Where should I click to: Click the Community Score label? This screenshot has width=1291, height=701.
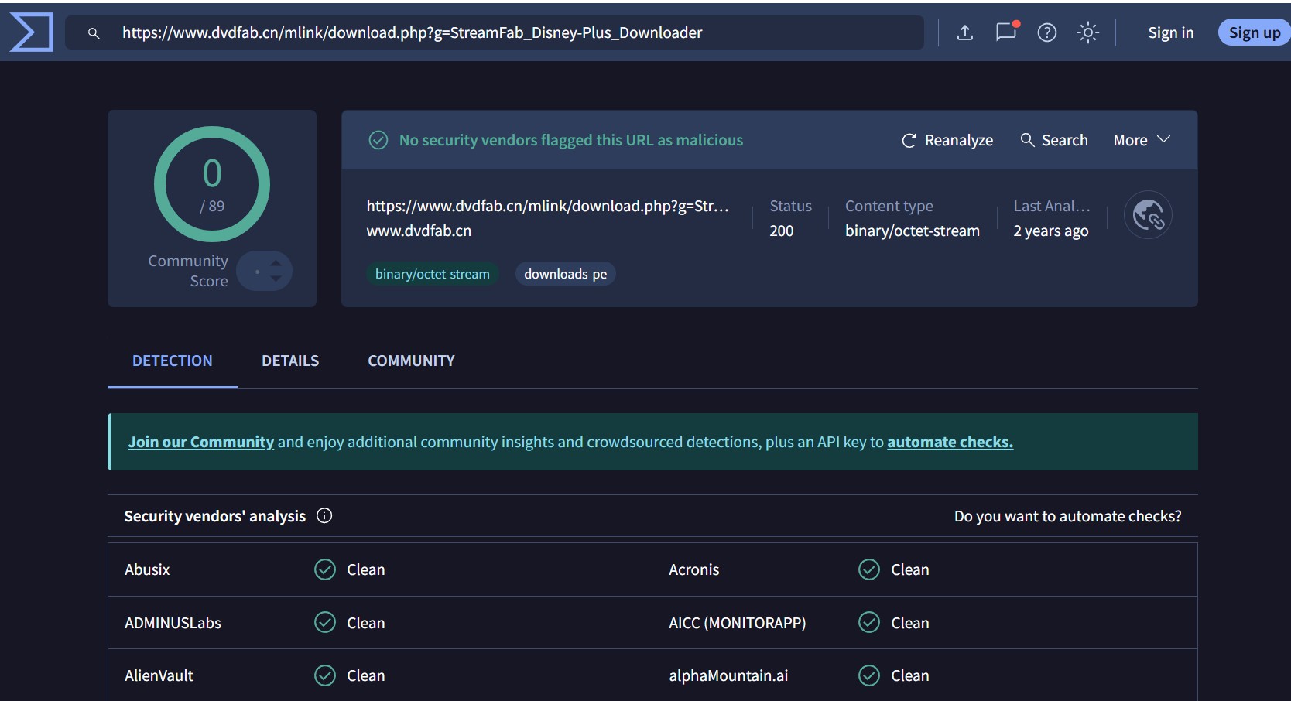coord(188,271)
